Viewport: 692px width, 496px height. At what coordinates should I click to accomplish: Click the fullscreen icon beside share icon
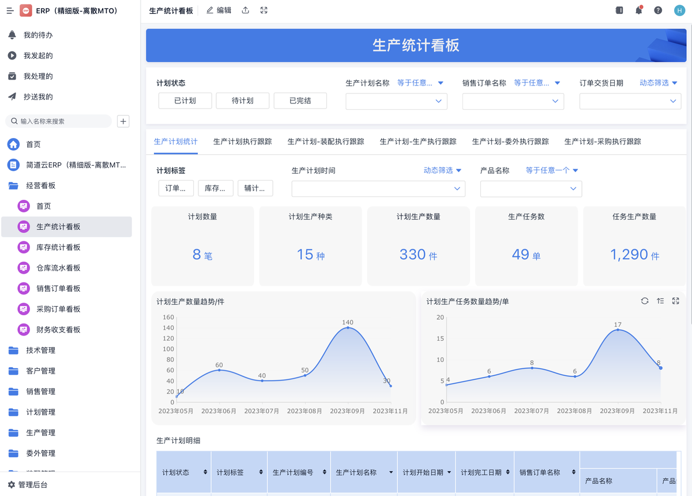(264, 10)
